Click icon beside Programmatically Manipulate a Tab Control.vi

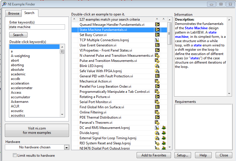coord(157,92)
